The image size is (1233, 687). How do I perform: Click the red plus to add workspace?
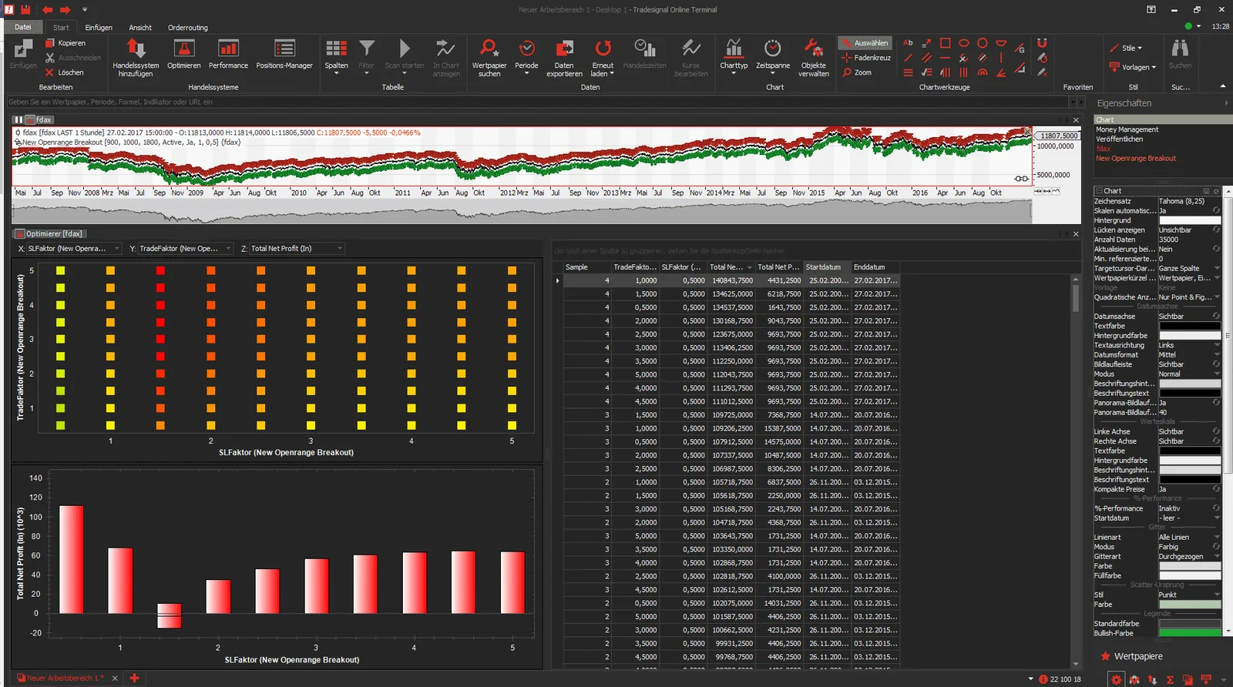click(134, 678)
